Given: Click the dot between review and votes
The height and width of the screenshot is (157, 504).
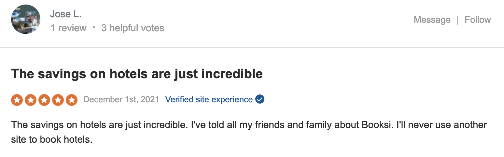Looking at the screenshot, I should point(94,27).
